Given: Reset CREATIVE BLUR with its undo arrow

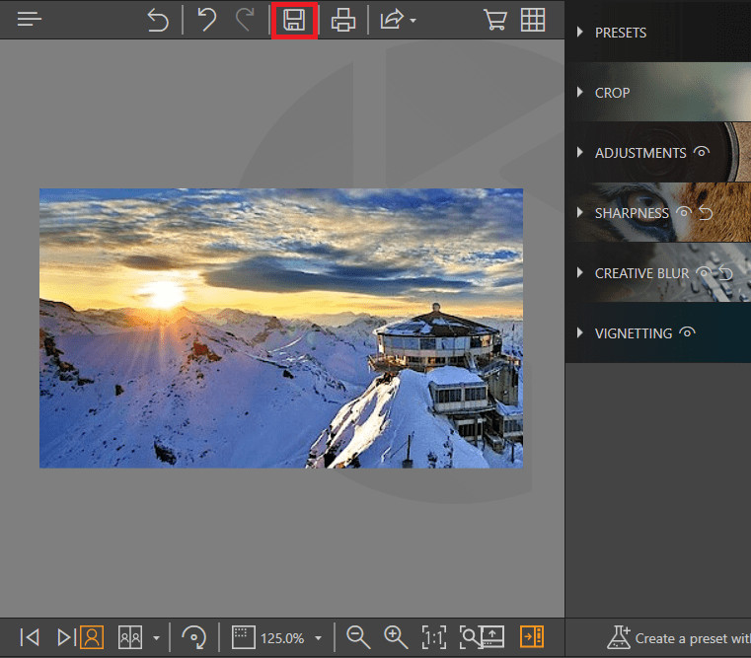Looking at the screenshot, I should pyautogui.click(x=725, y=273).
